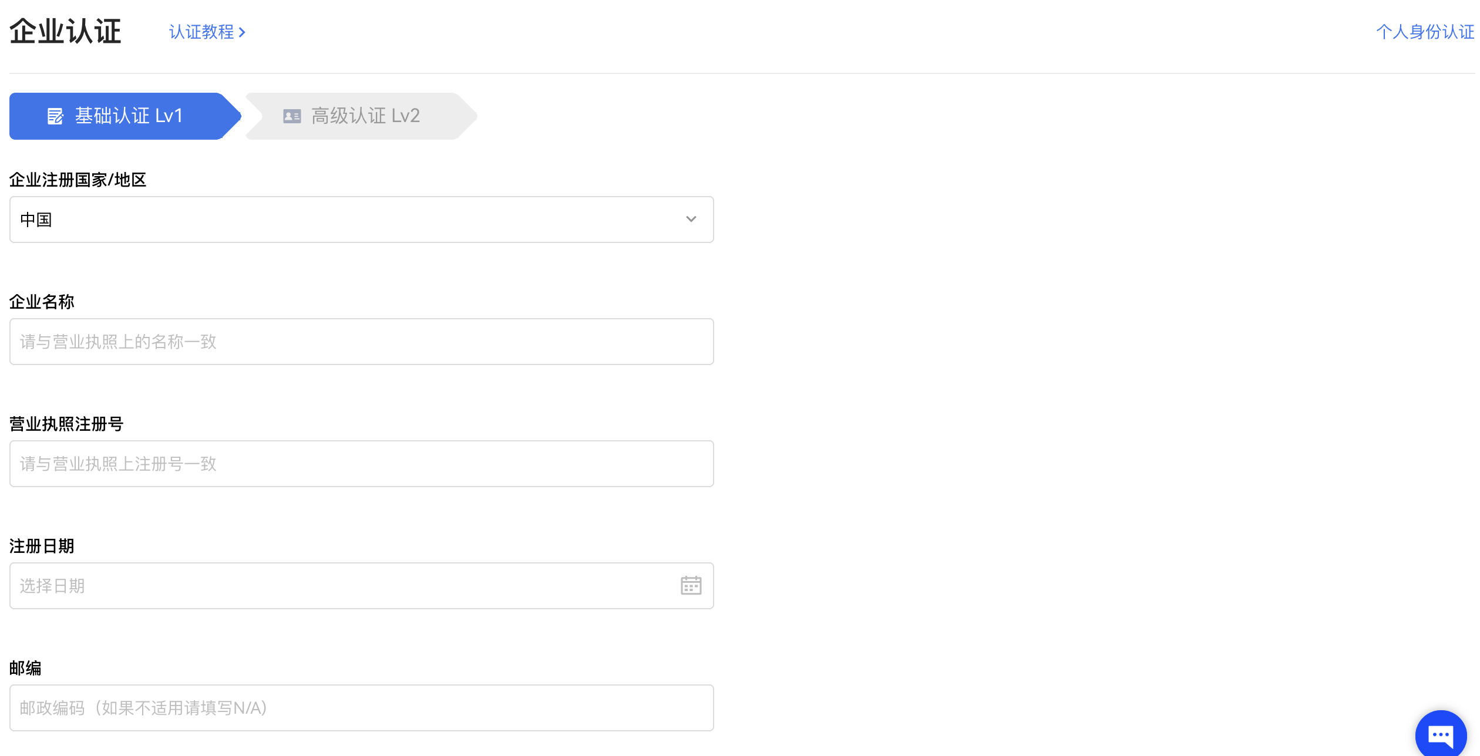This screenshot has width=1480, height=756.
Task: Focus the 企业名称 input field
Action: [361, 342]
